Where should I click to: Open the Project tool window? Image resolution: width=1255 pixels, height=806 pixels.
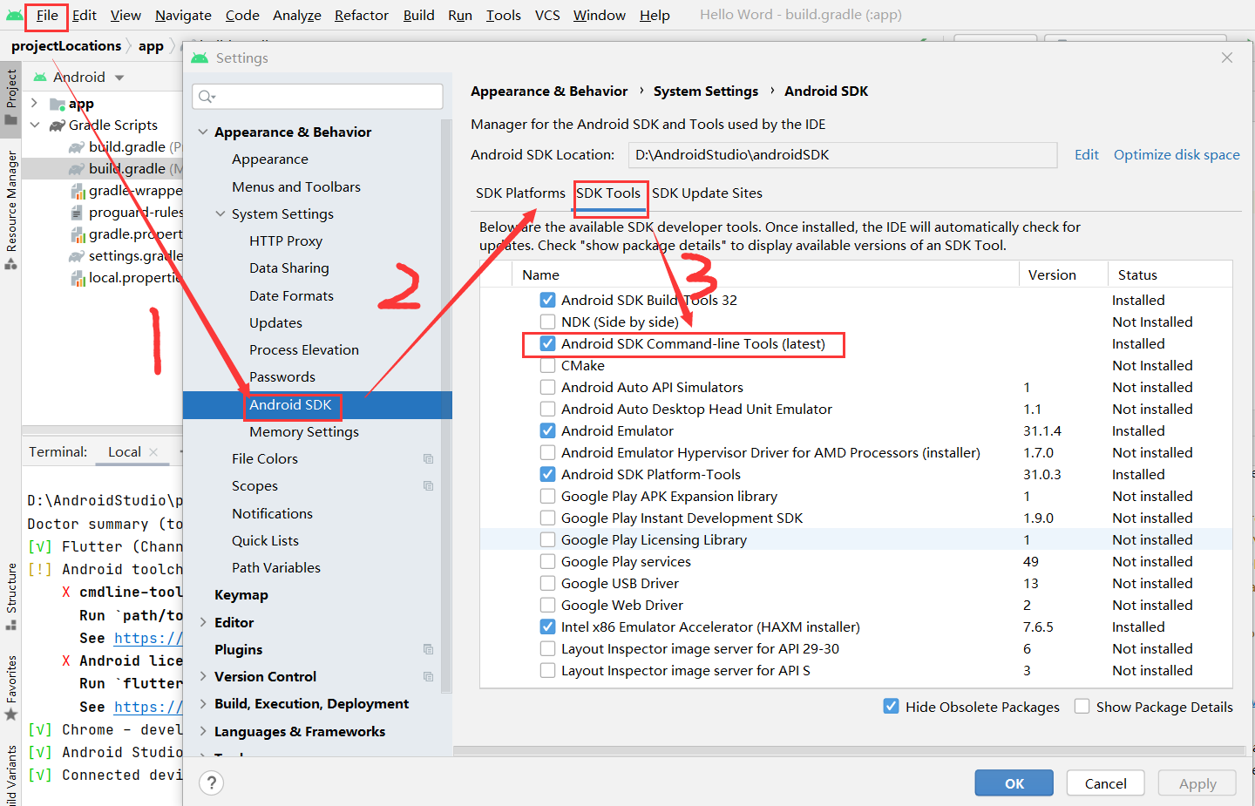pyautogui.click(x=11, y=97)
